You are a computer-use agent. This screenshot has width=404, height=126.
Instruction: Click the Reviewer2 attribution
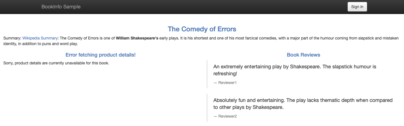tap(225, 116)
